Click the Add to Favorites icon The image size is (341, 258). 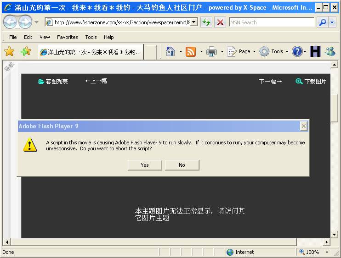coord(26,52)
